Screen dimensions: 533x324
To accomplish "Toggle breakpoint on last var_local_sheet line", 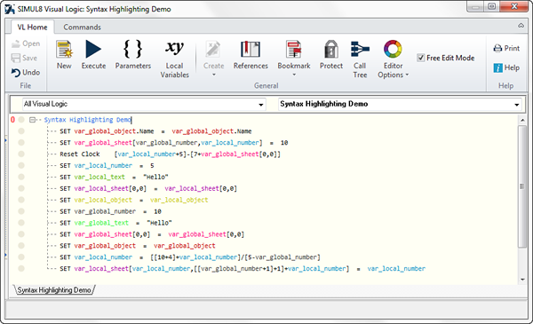I will tap(21, 269).
